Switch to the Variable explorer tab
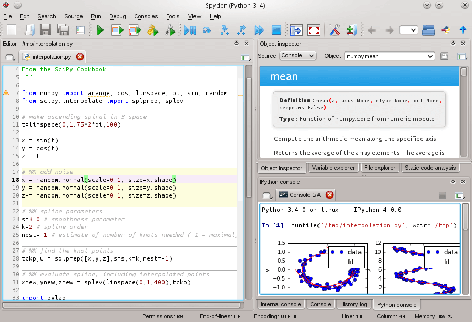472x322 pixels. (333, 168)
